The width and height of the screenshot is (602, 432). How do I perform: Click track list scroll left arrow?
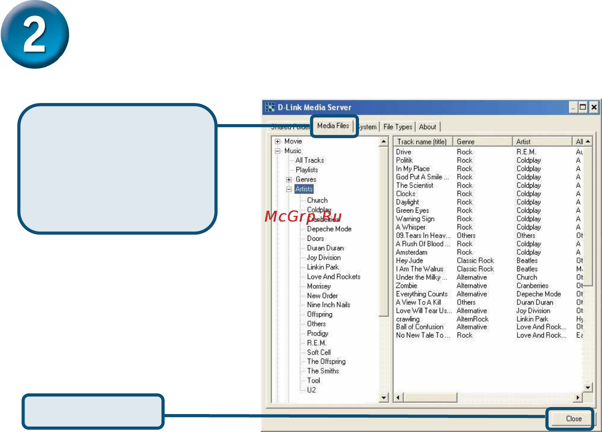(398, 398)
